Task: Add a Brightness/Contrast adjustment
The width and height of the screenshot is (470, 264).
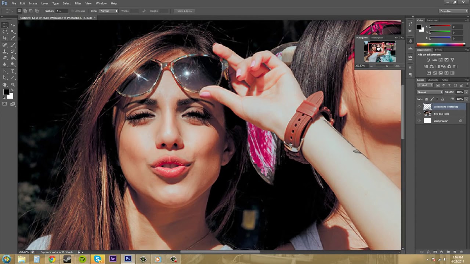Action: coord(429,60)
